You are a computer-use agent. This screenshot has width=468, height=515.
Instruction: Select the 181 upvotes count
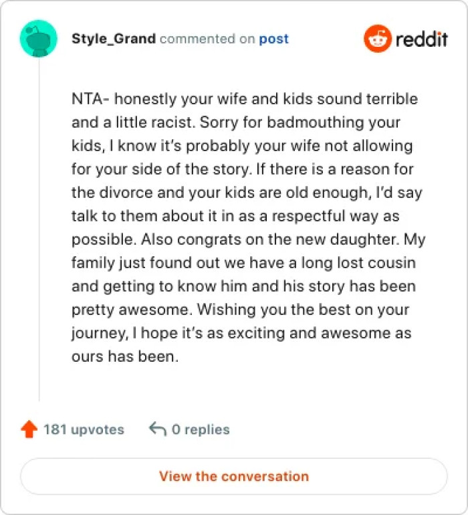(x=84, y=429)
